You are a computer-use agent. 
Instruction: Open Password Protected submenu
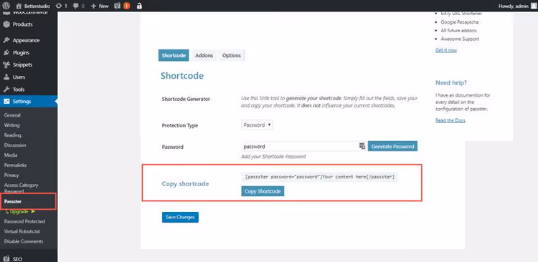(x=24, y=222)
